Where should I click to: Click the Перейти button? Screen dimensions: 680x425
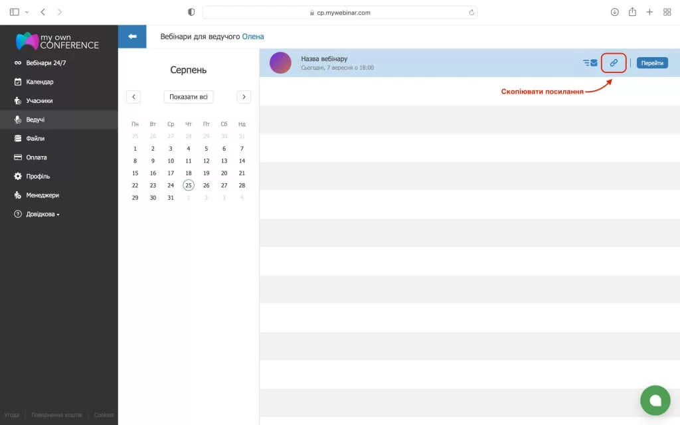(652, 63)
